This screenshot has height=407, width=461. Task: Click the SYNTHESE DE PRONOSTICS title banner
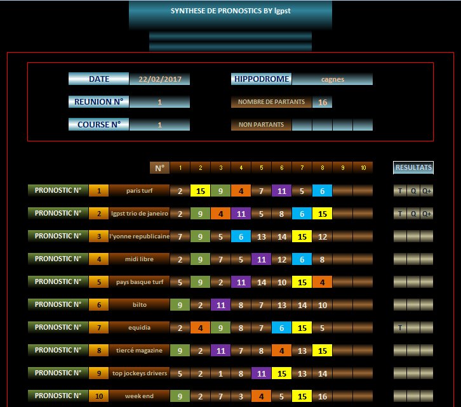click(230, 13)
